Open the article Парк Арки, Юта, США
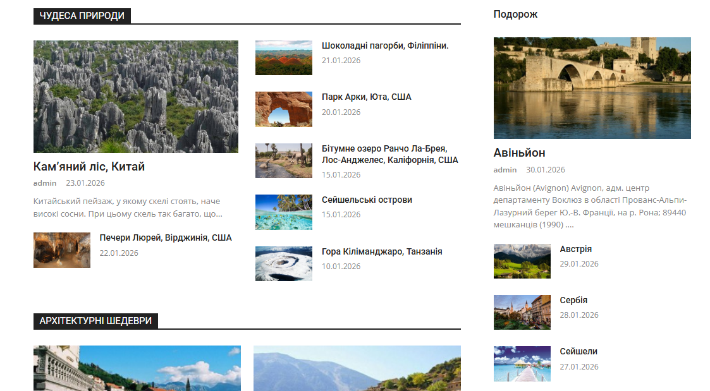The width and height of the screenshot is (710, 391). point(367,97)
